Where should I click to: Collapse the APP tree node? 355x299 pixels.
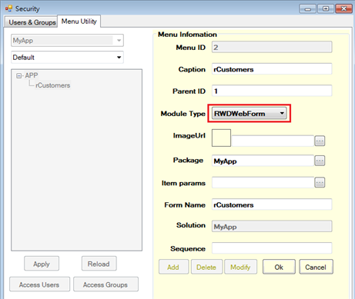[x=18, y=76]
